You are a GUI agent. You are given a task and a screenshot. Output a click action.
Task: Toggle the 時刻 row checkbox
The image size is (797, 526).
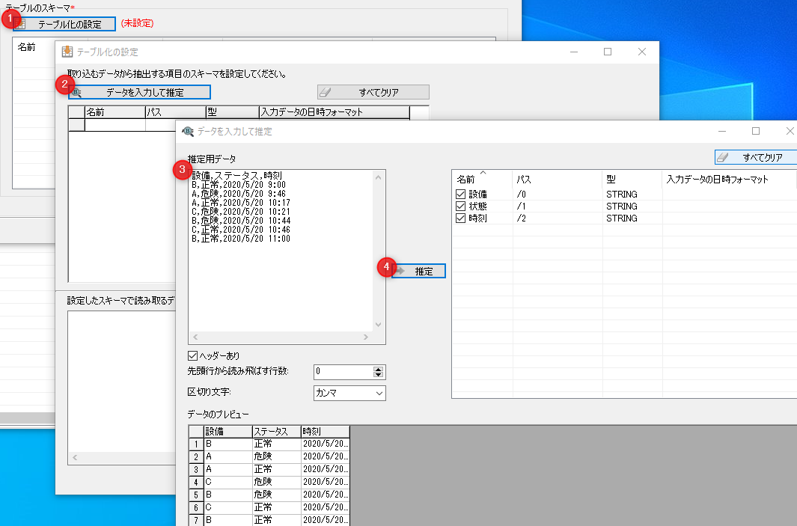(x=460, y=218)
